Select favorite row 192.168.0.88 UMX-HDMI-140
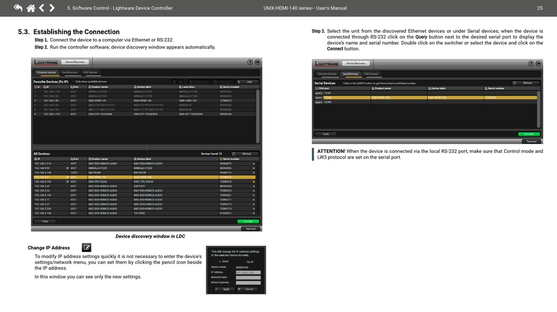The image size is (557, 312). click(144, 101)
